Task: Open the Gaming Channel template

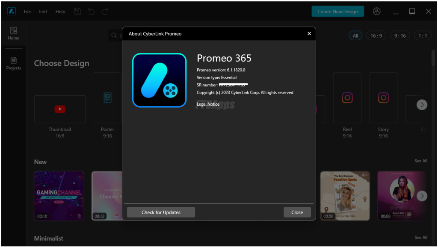Action: [59, 196]
